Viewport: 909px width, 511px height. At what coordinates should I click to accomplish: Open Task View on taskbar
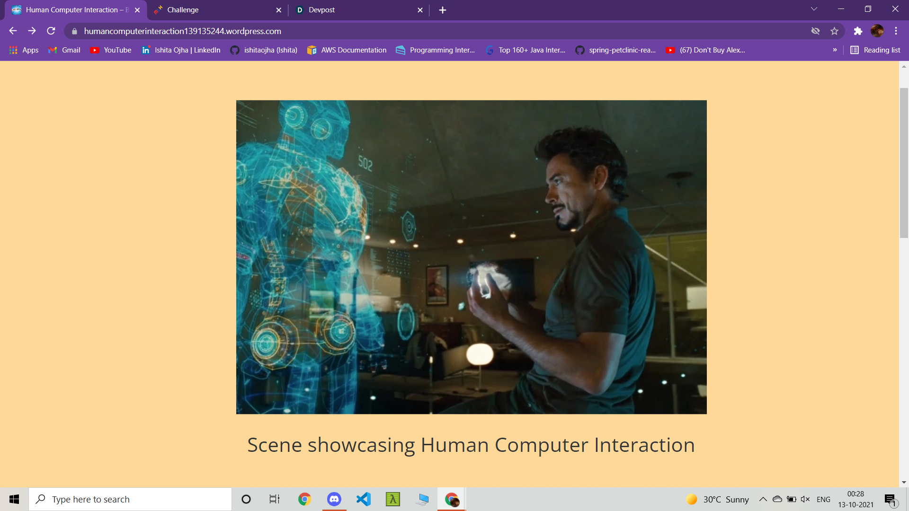[x=275, y=499]
